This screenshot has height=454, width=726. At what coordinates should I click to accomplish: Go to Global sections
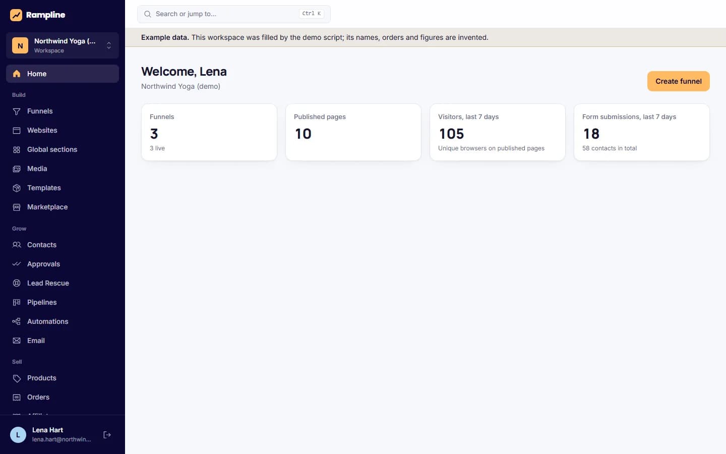tap(63, 149)
